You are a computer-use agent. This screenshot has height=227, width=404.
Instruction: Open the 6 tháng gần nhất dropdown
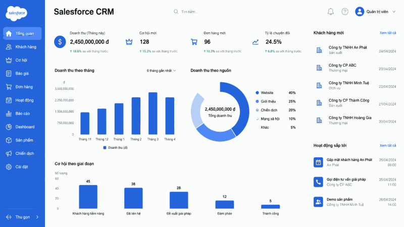161,71
